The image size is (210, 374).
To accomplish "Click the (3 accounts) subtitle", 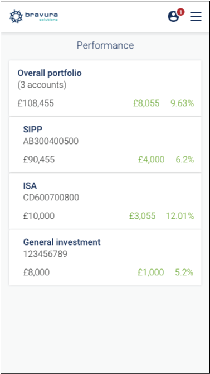I will coord(42,85).
